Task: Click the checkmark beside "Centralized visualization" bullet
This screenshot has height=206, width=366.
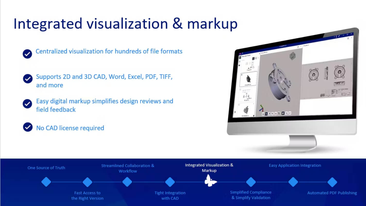Action: [27, 54]
